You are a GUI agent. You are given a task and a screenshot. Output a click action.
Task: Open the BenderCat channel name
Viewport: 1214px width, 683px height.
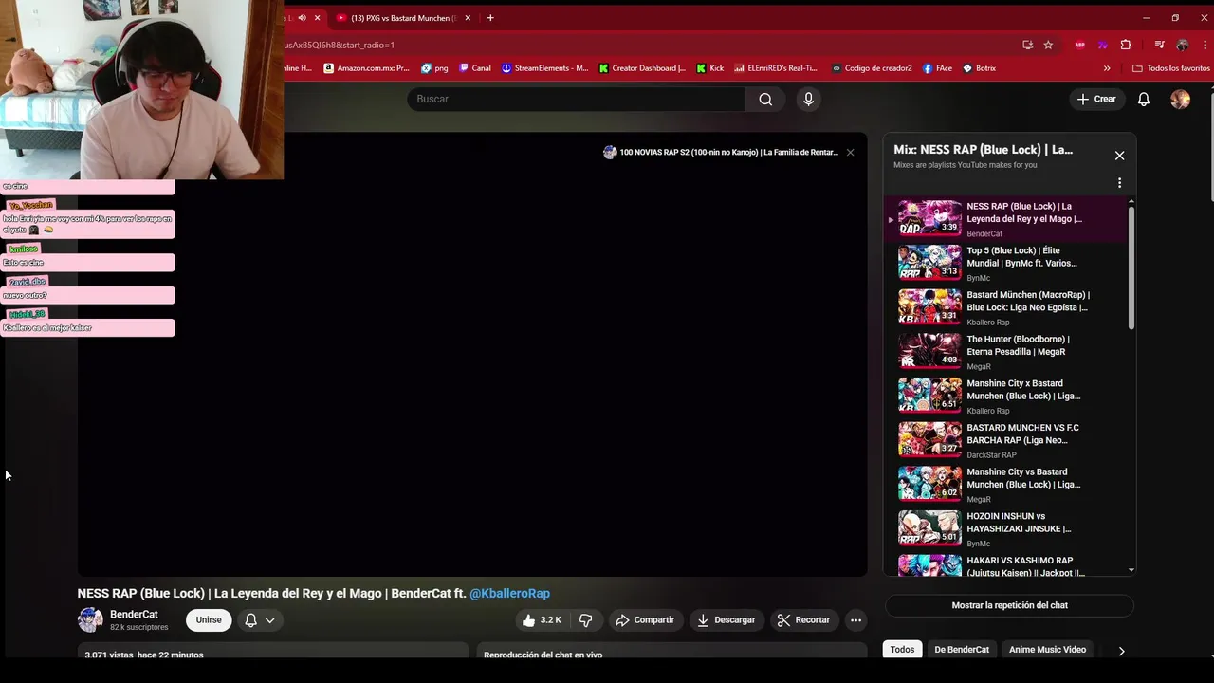click(134, 615)
